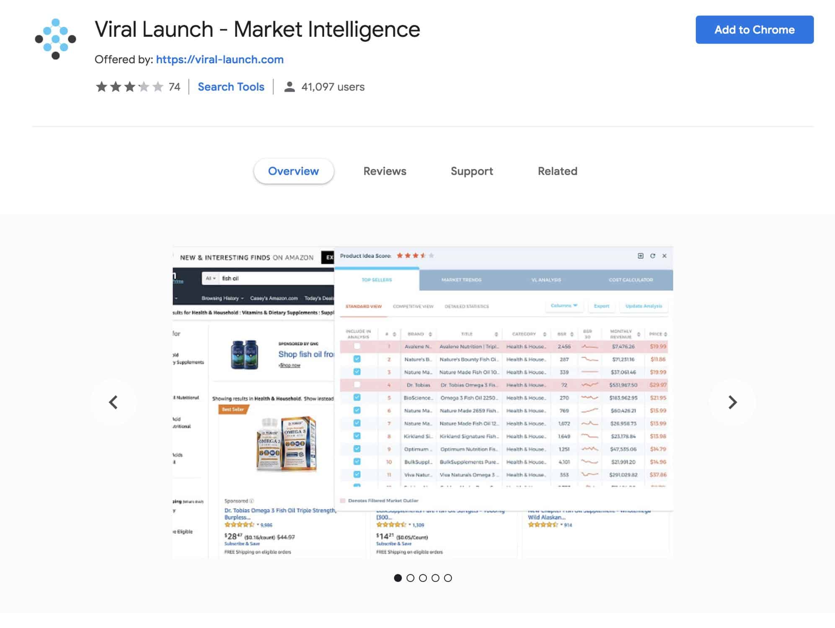Switch to the Support tab

472,171
